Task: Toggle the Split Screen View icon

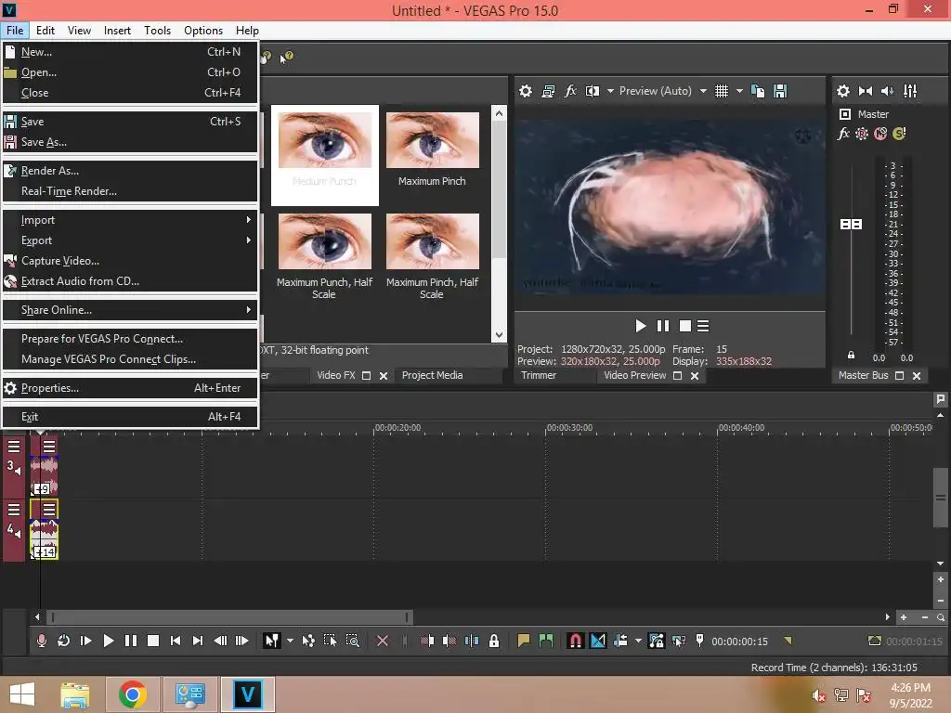Action: pos(593,91)
